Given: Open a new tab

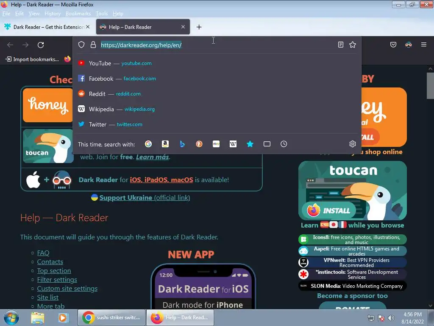Looking at the screenshot, I should (x=199, y=27).
